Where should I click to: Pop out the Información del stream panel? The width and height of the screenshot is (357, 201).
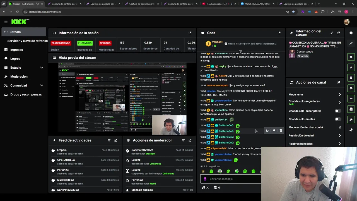point(338,33)
